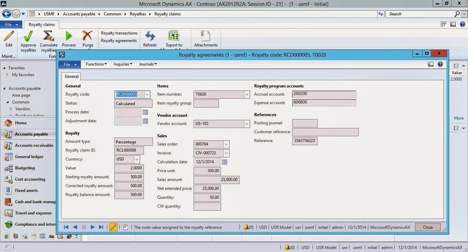
Task: Click main window help icon
Action: 462,24
